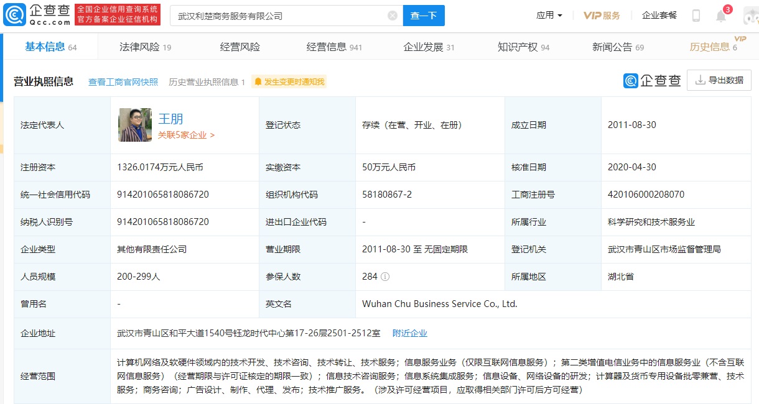Click 导出数据 download button

coord(719,80)
